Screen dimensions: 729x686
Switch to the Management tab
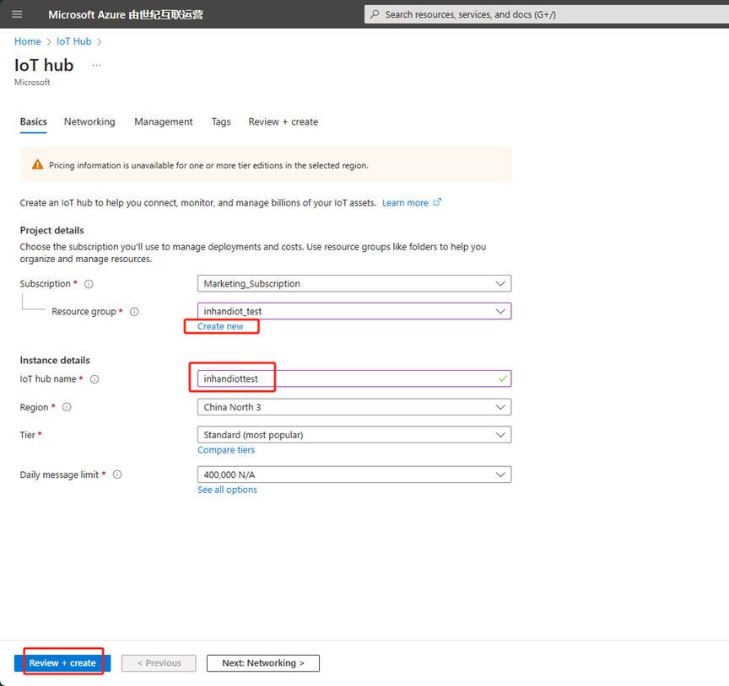coord(163,122)
